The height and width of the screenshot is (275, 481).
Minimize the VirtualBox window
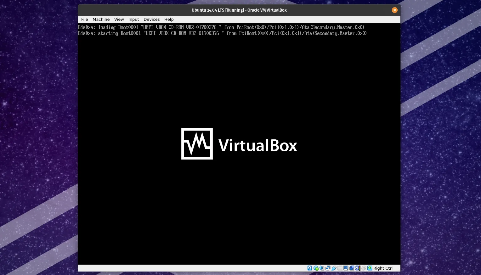[384, 10]
